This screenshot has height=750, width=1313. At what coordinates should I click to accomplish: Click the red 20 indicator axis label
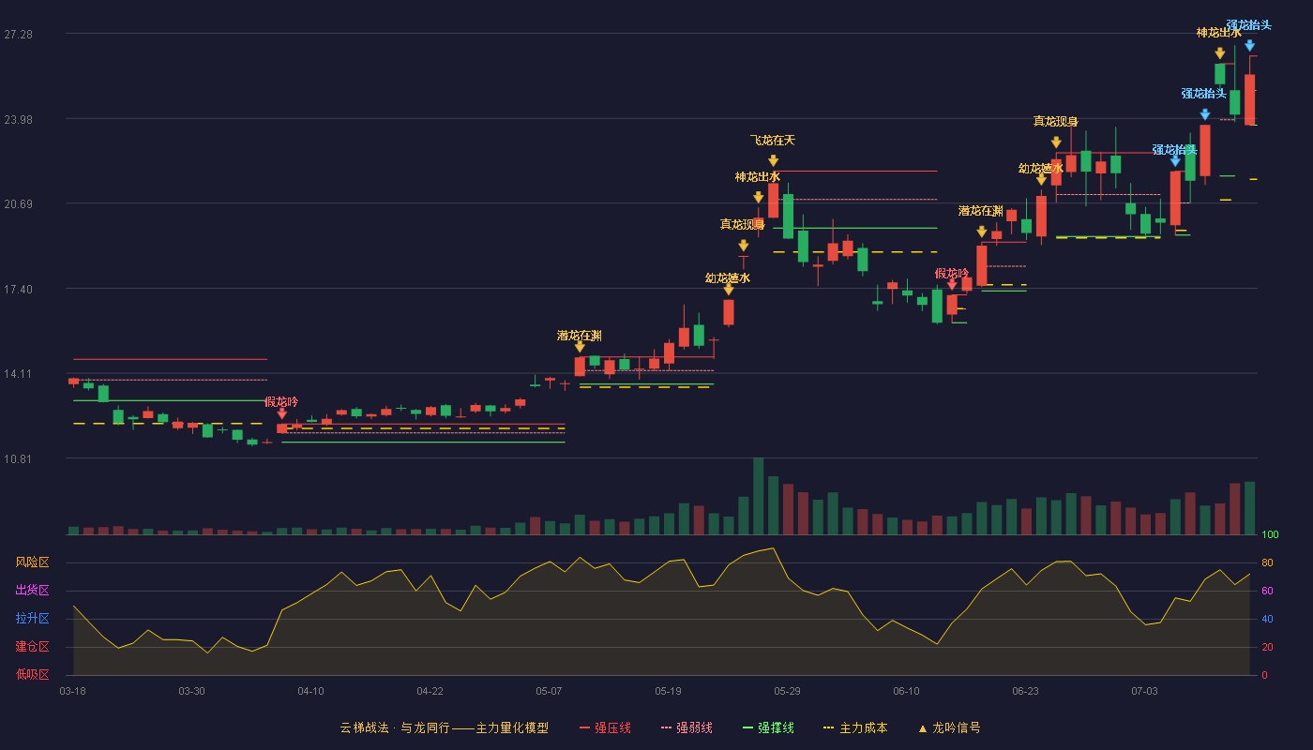[1267, 647]
